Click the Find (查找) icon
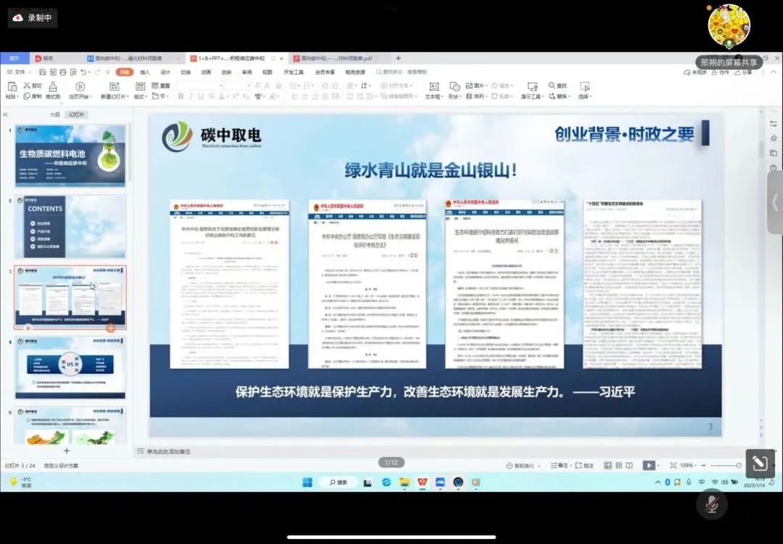Image resolution: width=783 pixels, height=544 pixels. pos(555,85)
